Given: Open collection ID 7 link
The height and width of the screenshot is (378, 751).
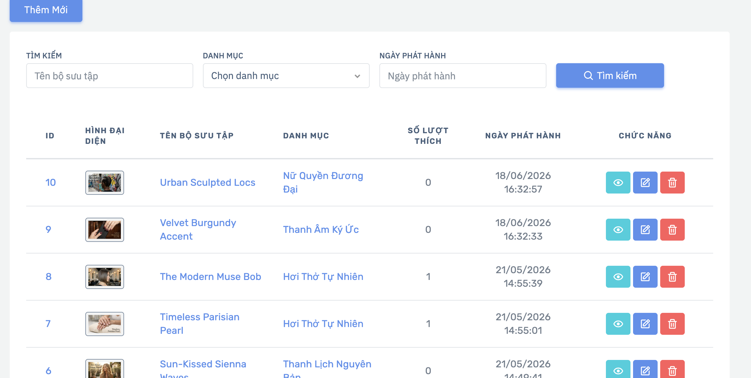Looking at the screenshot, I should [48, 323].
